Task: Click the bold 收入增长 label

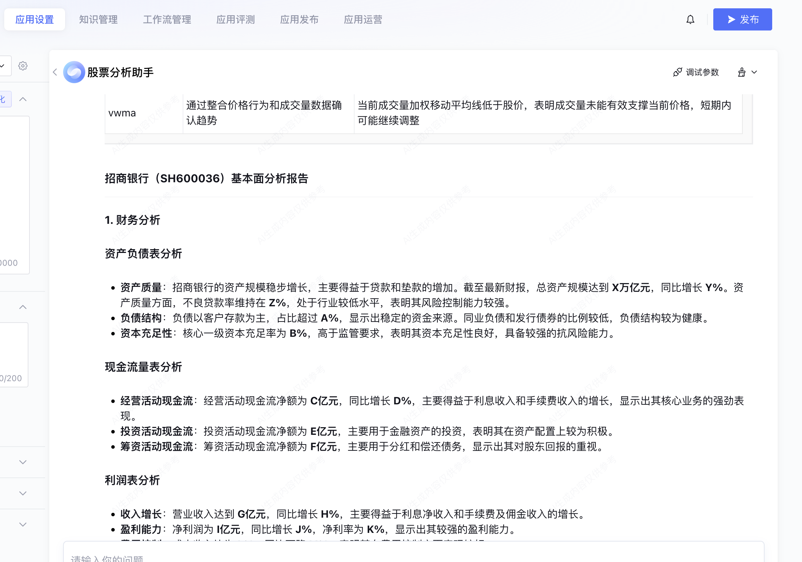Action: pyautogui.click(x=141, y=514)
